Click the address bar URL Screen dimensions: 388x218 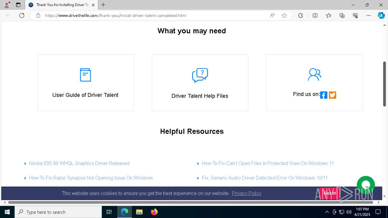coord(115,15)
